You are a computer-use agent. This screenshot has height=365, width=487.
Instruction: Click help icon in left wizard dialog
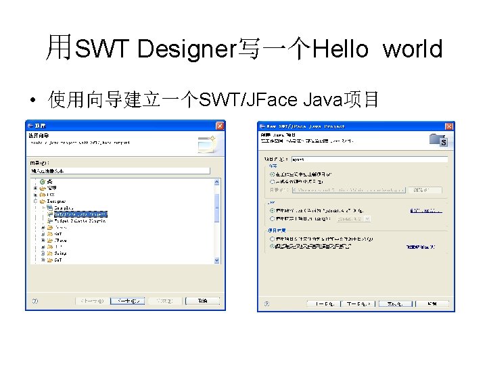pyautogui.click(x=35, y=301)
